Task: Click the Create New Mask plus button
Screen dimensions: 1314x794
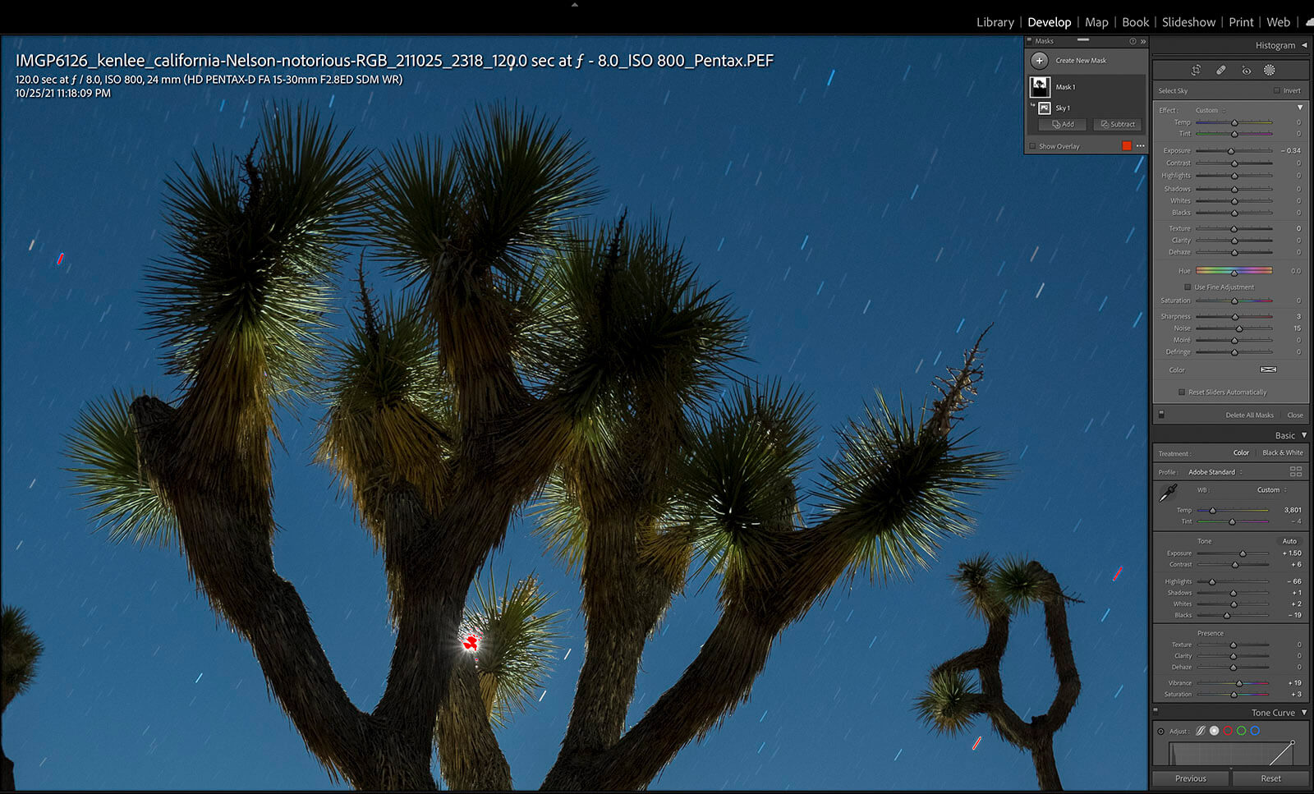Action: click(x=1040, y=60)
